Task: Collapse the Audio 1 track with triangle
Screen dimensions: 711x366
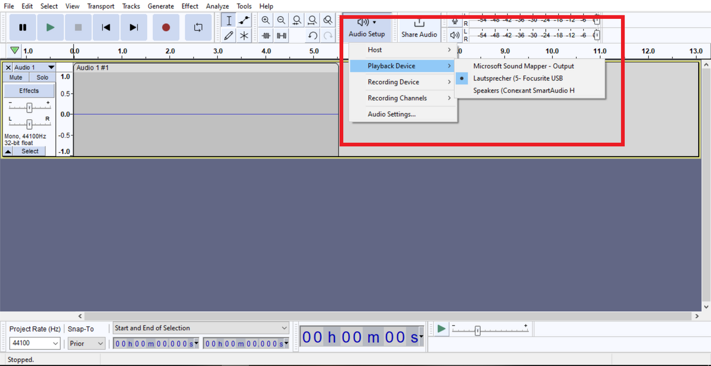Action: pos(8,151)
